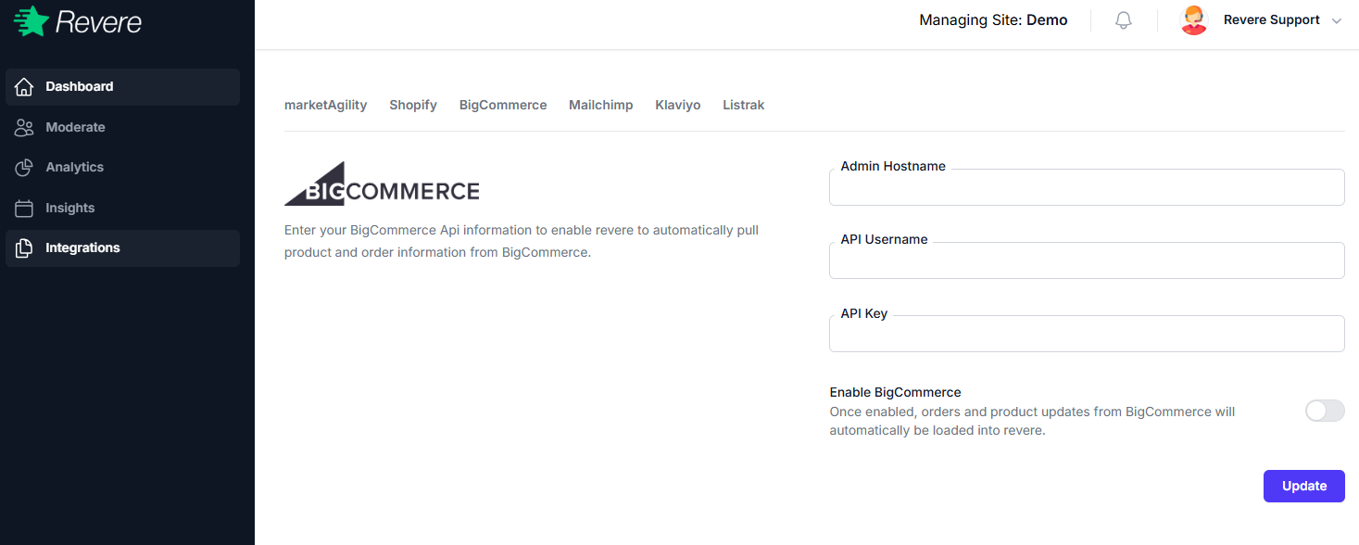Screen dimensions: 1359x545
Task: Open notifications via the bell icon
Action: 1123,19
